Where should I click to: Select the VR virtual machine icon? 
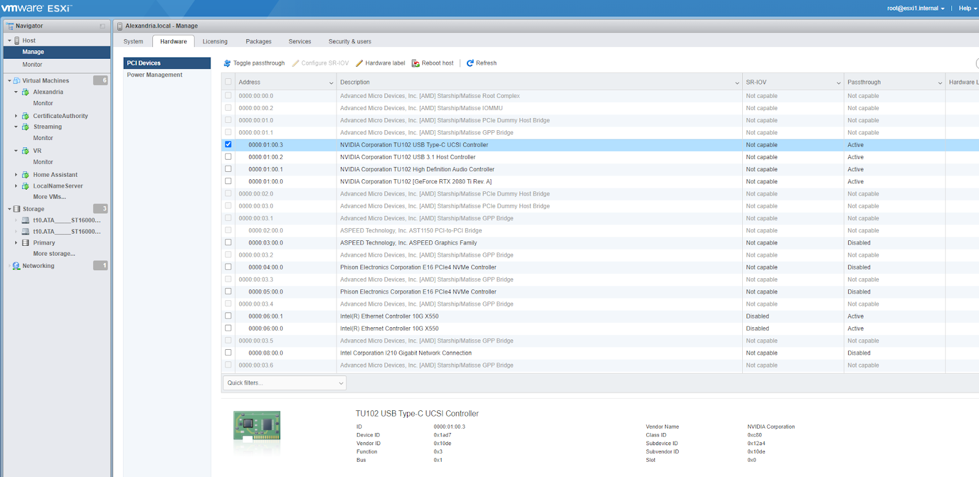point(26,151)
